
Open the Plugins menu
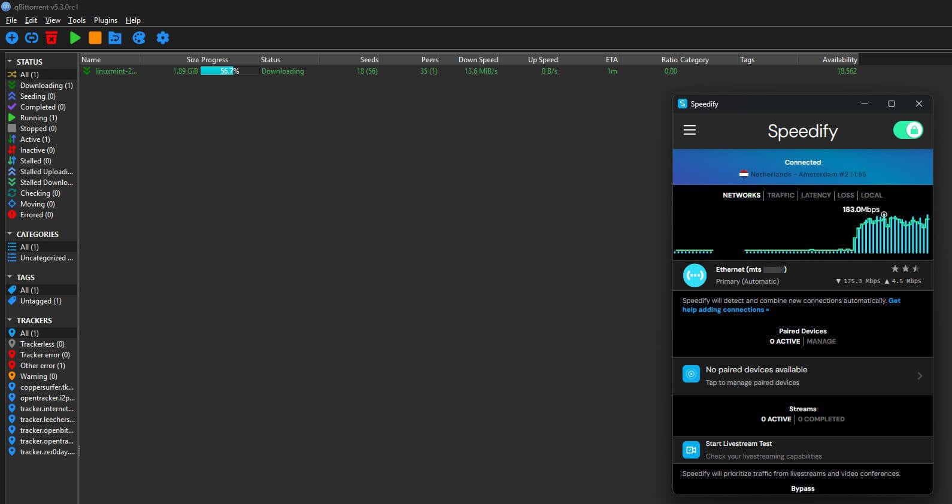[x=105, y=20]
